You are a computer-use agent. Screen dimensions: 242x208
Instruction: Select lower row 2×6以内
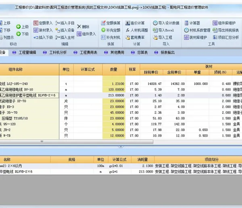pos(121,166)
